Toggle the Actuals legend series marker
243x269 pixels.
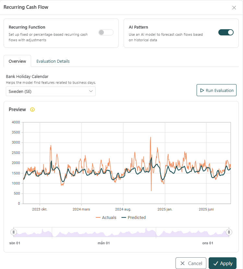point(98,218)
